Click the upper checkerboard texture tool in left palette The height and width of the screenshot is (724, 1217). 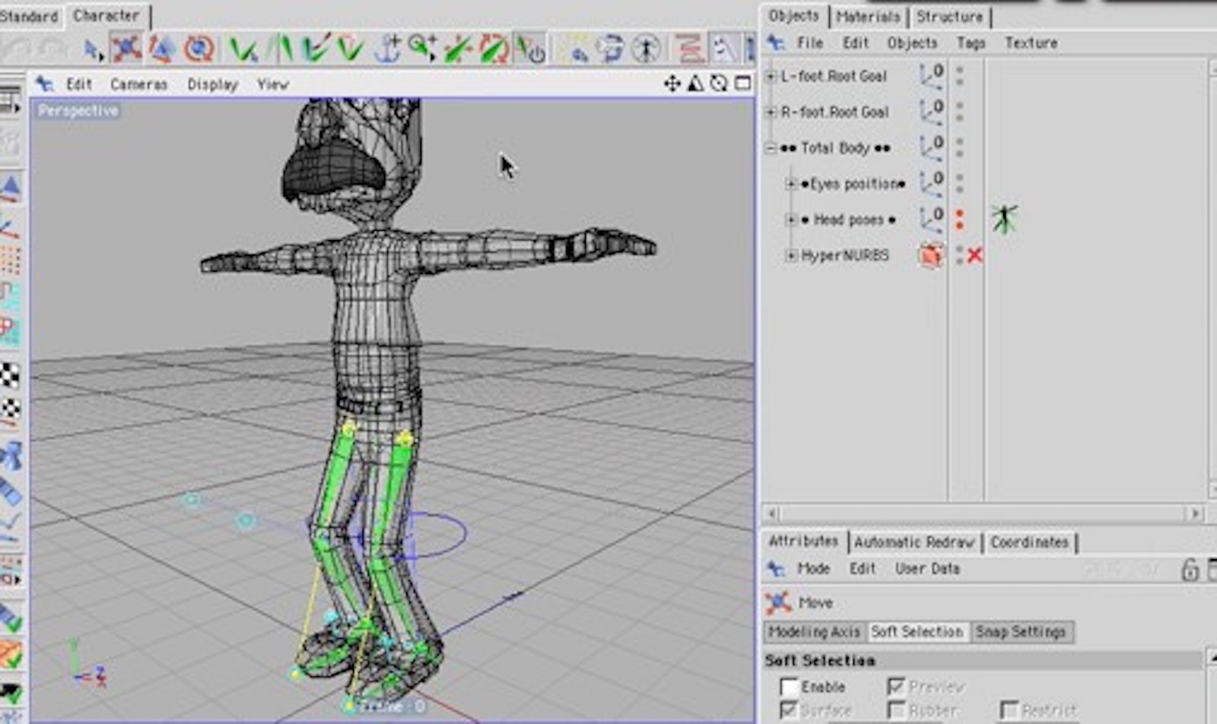point(10,375)
